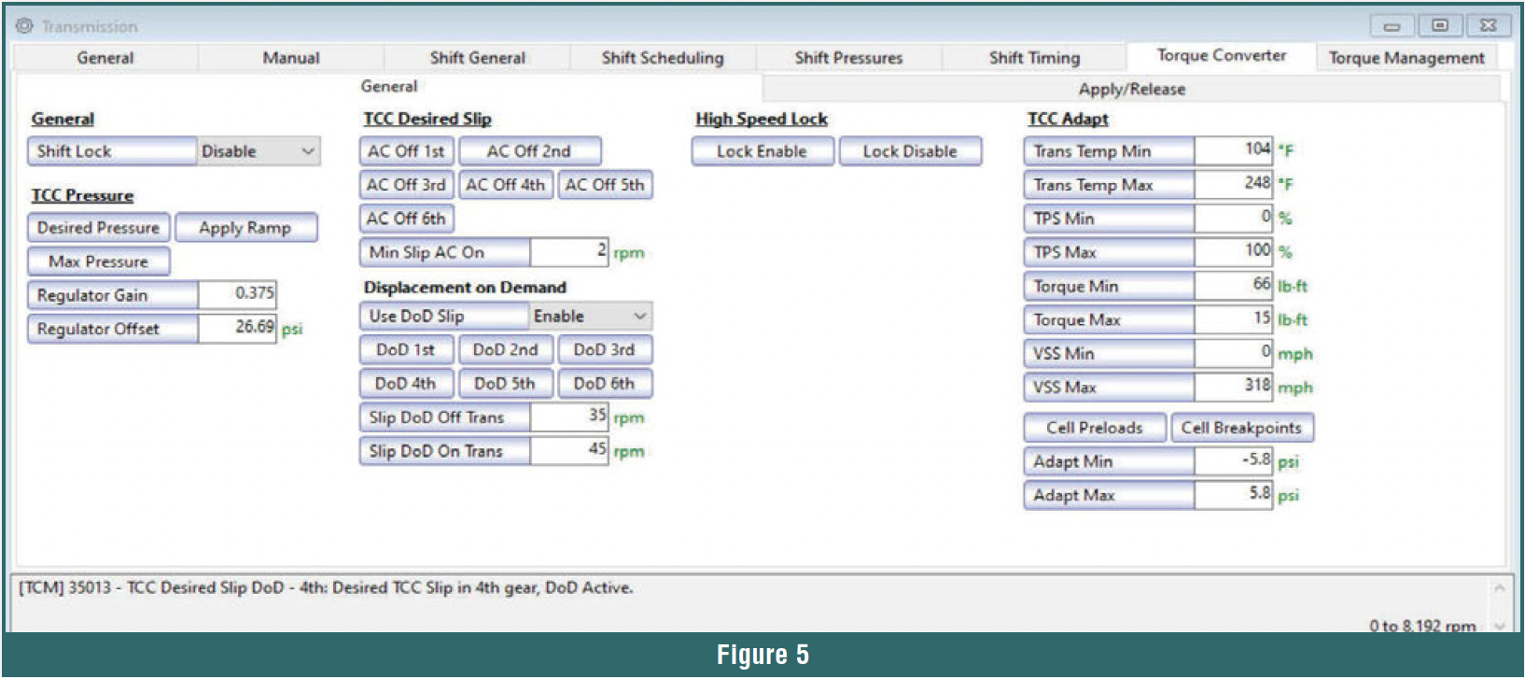
Task: Select the Apply/Release sub-tab
Action: pos(1131,90)
